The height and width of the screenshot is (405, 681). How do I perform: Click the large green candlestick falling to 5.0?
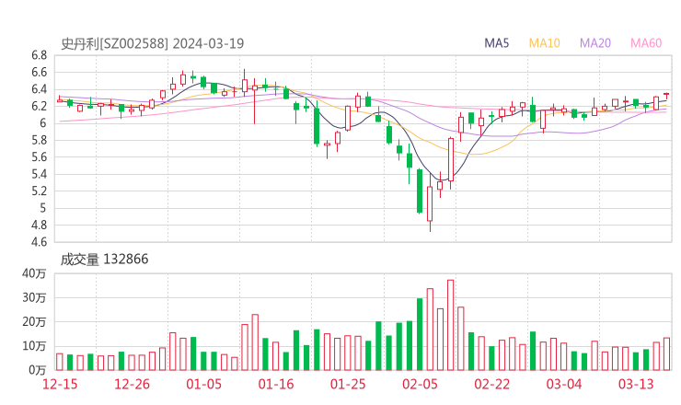[420, 191]
